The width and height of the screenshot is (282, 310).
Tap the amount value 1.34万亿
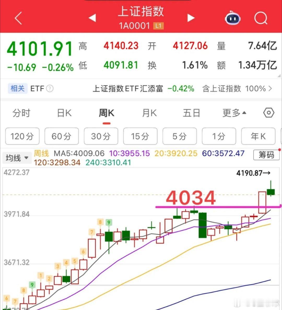click(257, 65)
